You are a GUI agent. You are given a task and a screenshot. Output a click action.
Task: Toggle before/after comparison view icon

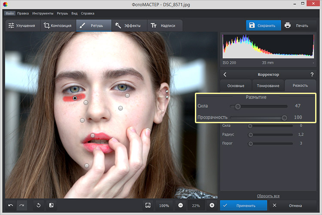click(51, 206)
